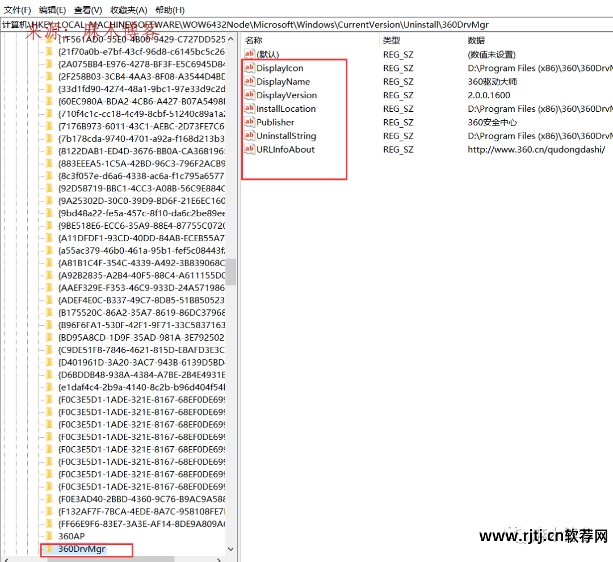
Task: Click folder icon of {B96F6FA1-530F-42F1 key
Action: (49, 325)
